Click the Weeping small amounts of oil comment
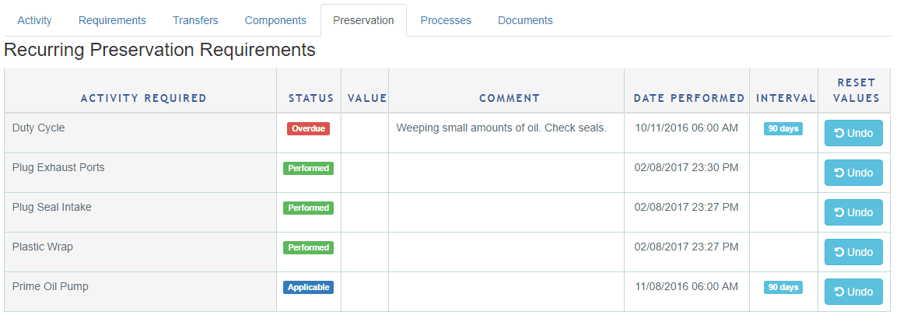900x315 pixels. pos(501,128)
